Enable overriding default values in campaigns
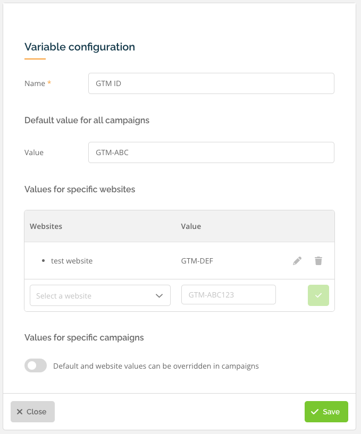The width and height of the screenshot is (361, 434). [35, 365]
